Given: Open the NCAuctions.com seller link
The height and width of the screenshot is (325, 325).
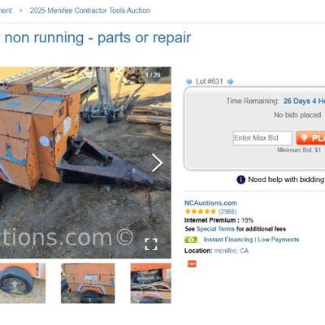Looking at the screenshot, I should tap(210, 203).
